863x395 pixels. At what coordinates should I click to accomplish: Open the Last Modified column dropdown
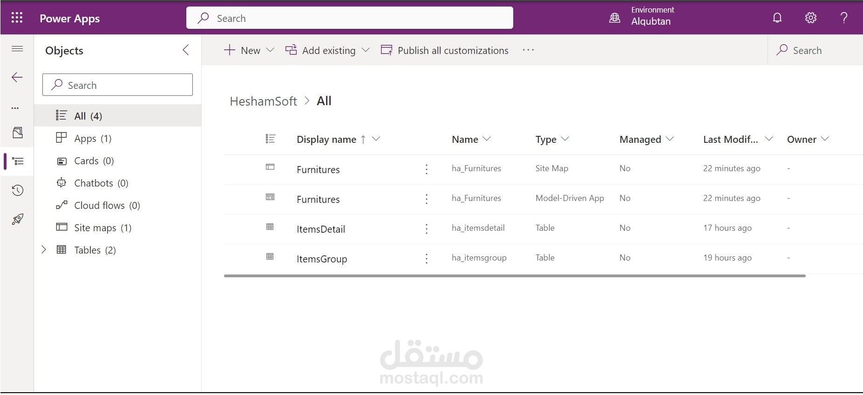pyautogui.click(x=769, y=139)
